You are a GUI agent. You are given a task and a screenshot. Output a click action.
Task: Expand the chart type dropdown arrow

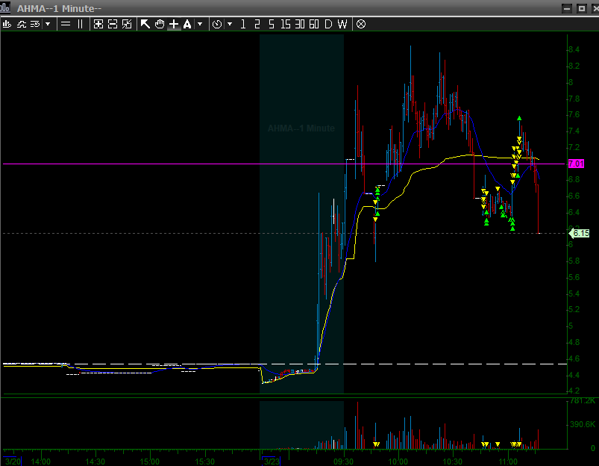pyautogui.click(x=48, y=24)
